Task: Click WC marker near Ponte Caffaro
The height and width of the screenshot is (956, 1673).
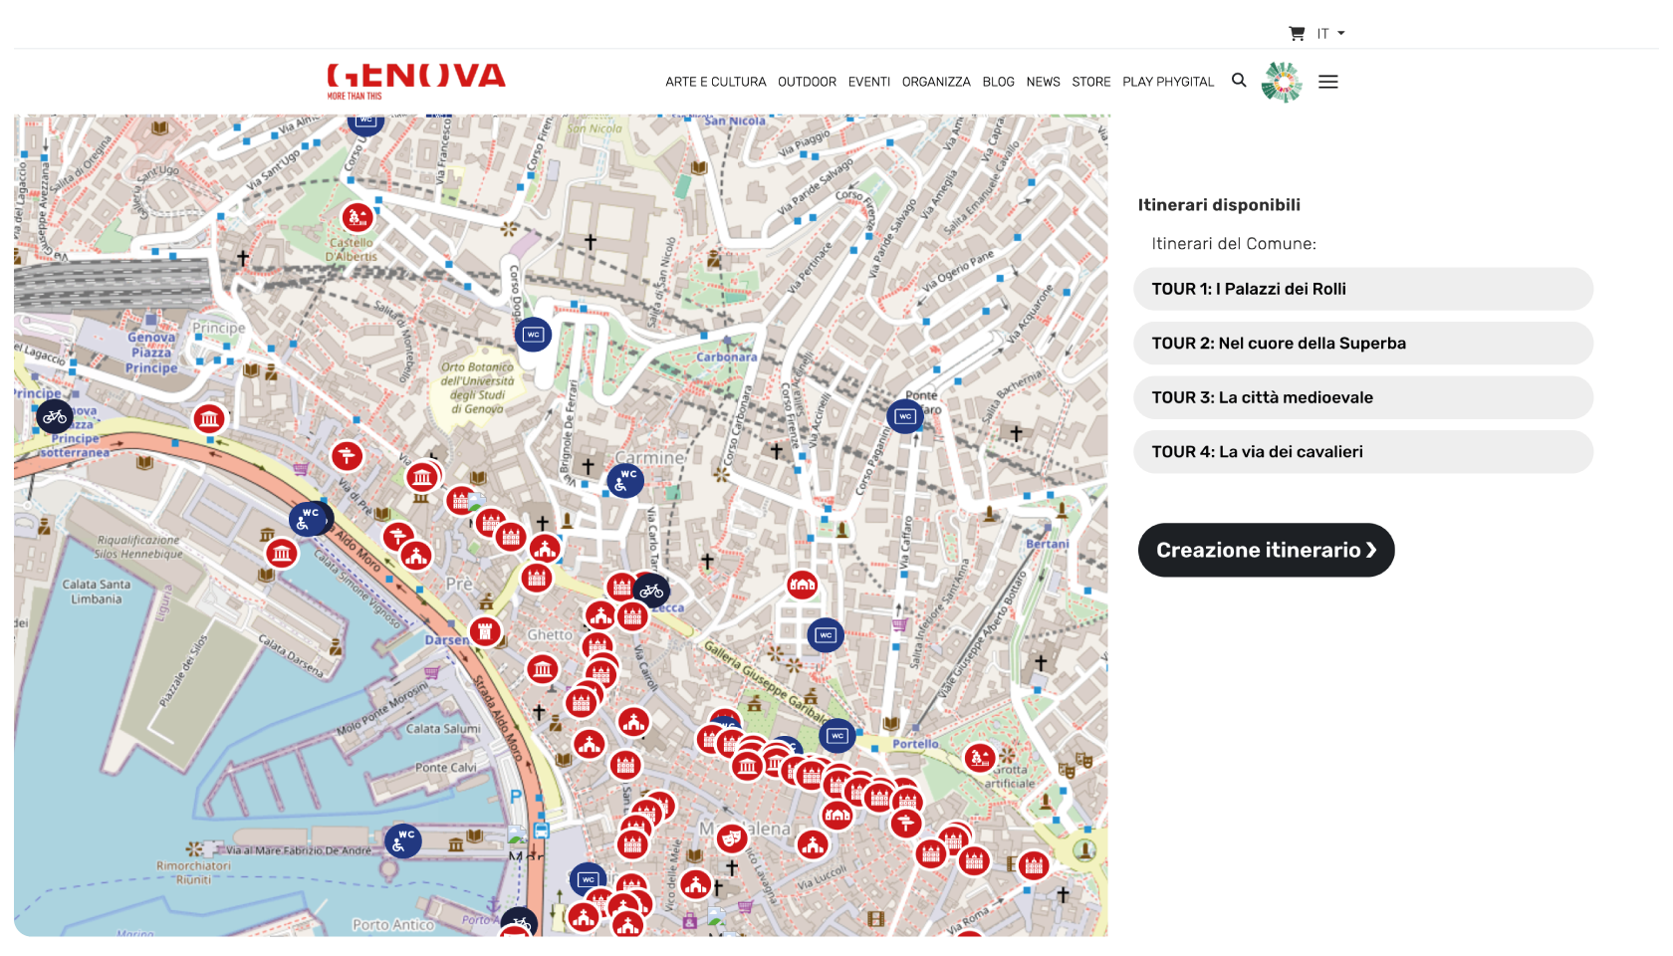Action: (x=904, y=416)
